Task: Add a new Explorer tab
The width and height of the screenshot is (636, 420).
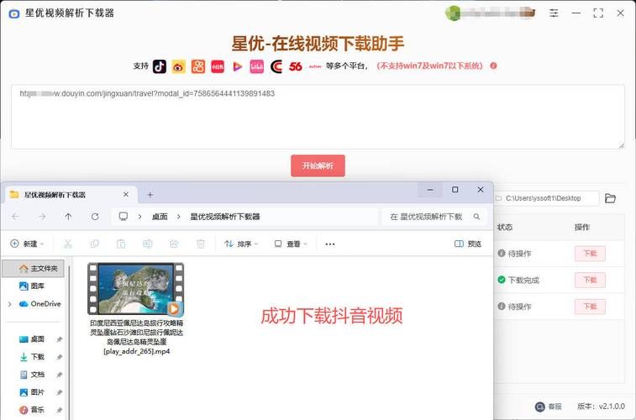Action: [x=150, y=195]
